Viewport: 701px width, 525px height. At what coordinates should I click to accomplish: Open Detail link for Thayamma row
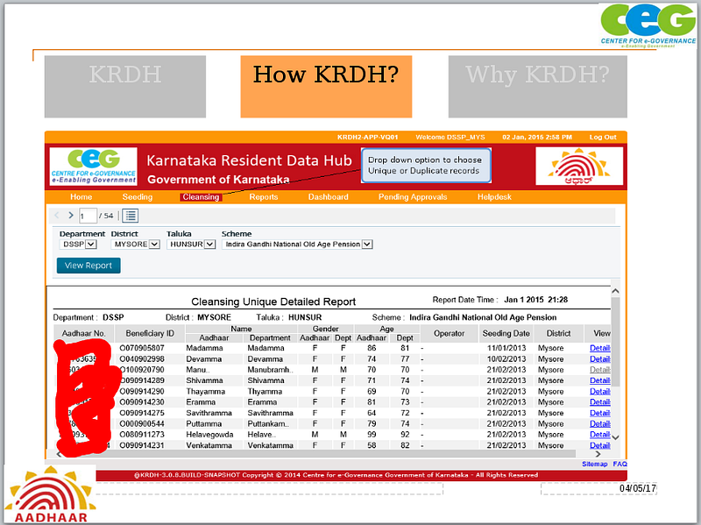tap(600, 391)
